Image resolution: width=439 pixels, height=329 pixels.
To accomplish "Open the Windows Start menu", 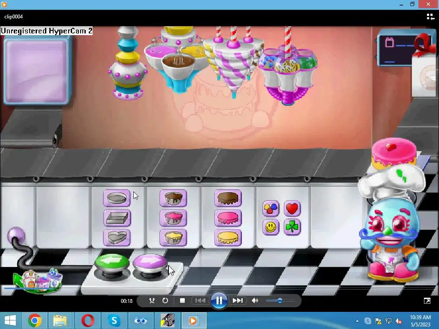I will pyautogui.click(x=10, y=320).
